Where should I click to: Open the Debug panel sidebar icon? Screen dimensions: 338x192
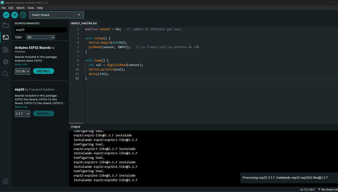(6, 62)
